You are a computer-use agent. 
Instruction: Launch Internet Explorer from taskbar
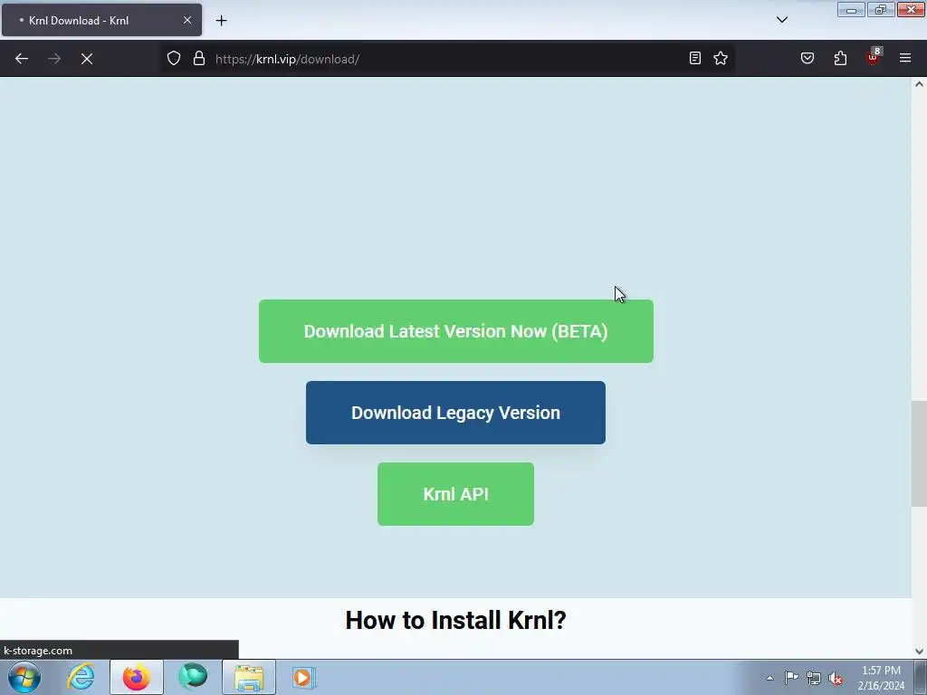point(81,677)
